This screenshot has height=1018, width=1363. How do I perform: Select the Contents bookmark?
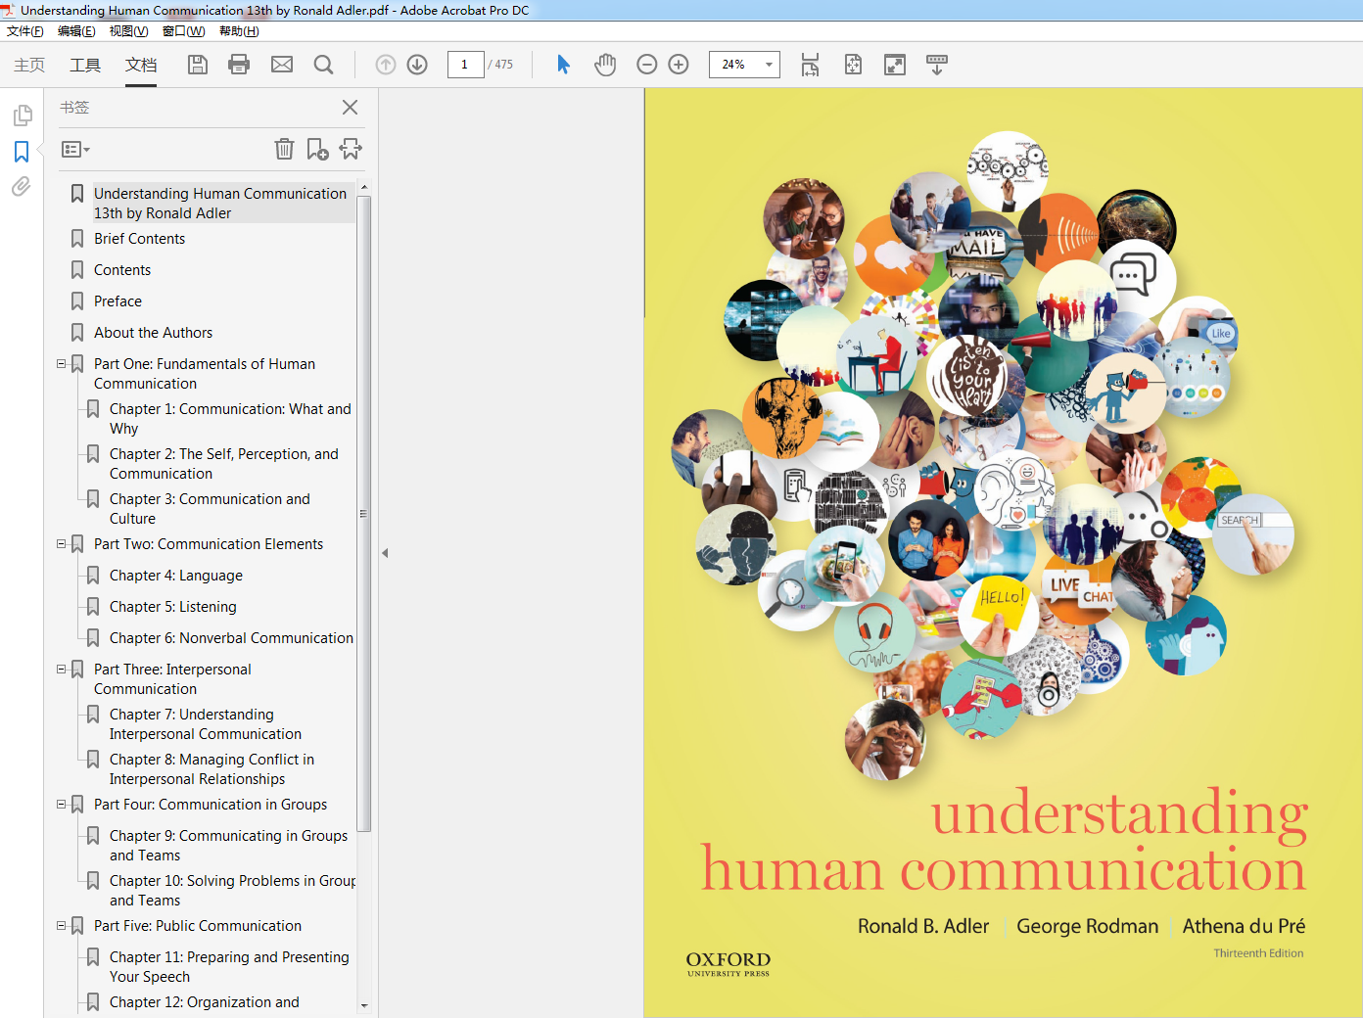pyautogui.click(x=122, y=270)
